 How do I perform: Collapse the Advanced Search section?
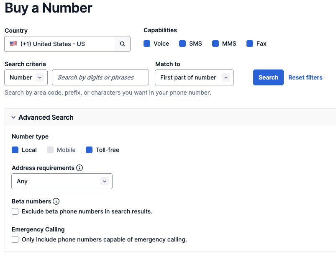[x=14, y=118]
